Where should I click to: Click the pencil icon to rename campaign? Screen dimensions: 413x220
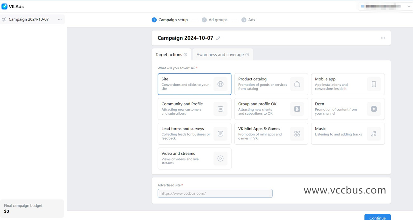click(218, 38)
